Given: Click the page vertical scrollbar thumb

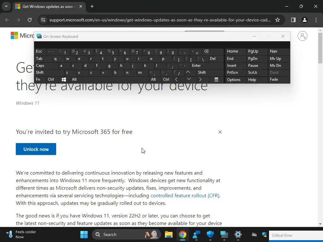Looking at the screenshot, I should (320, 48).
